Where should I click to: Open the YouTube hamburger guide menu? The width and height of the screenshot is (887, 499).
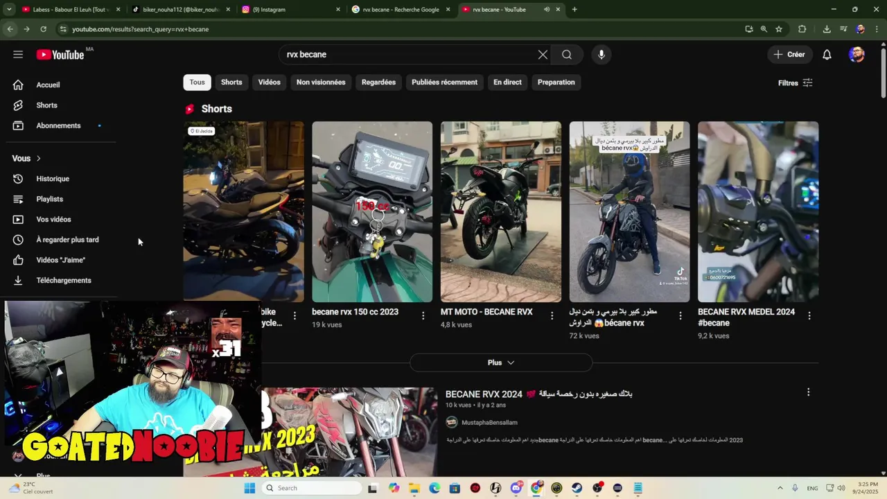click(x=18, y=55)
